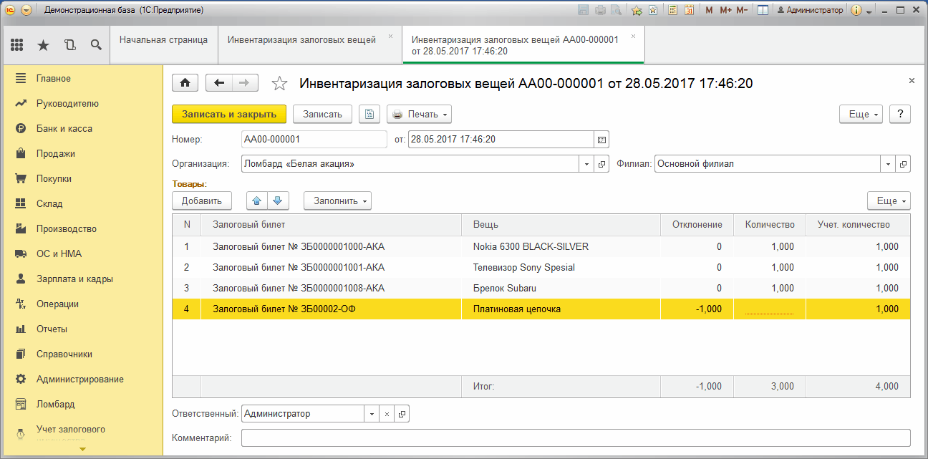Move the selected row up

coord(257,200)
